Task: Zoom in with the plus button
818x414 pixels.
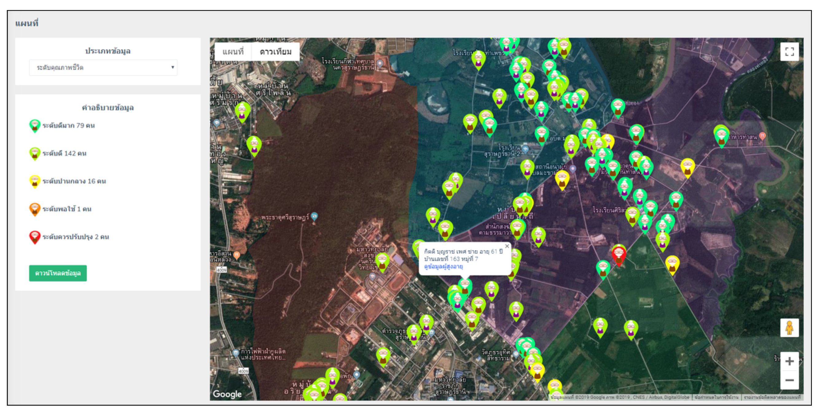Action: [x=789, y=361]
